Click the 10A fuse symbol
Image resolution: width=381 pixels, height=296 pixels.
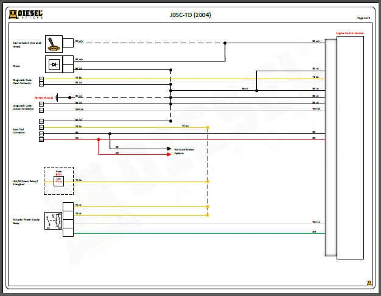click(58, 181)
